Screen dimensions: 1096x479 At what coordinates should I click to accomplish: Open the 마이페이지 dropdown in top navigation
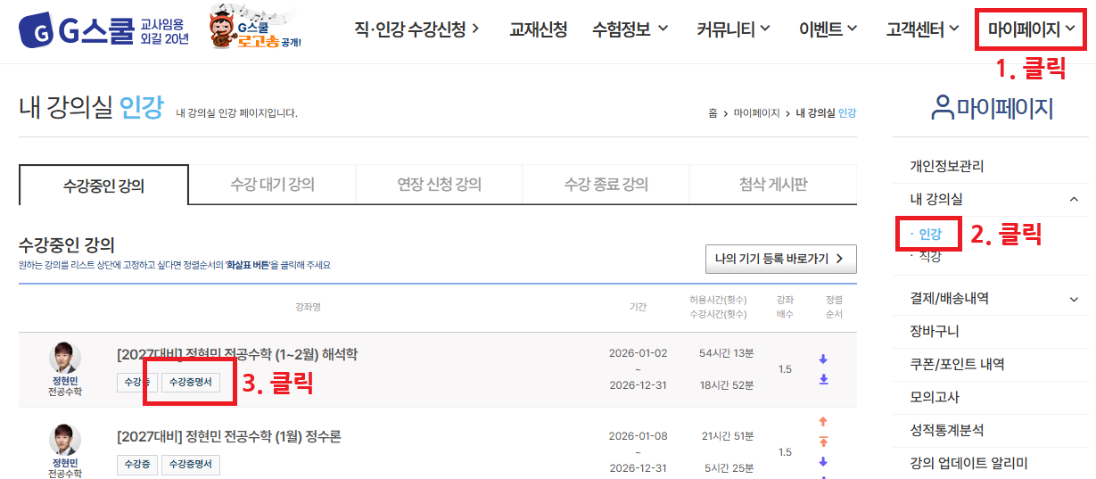point(1031,29)
